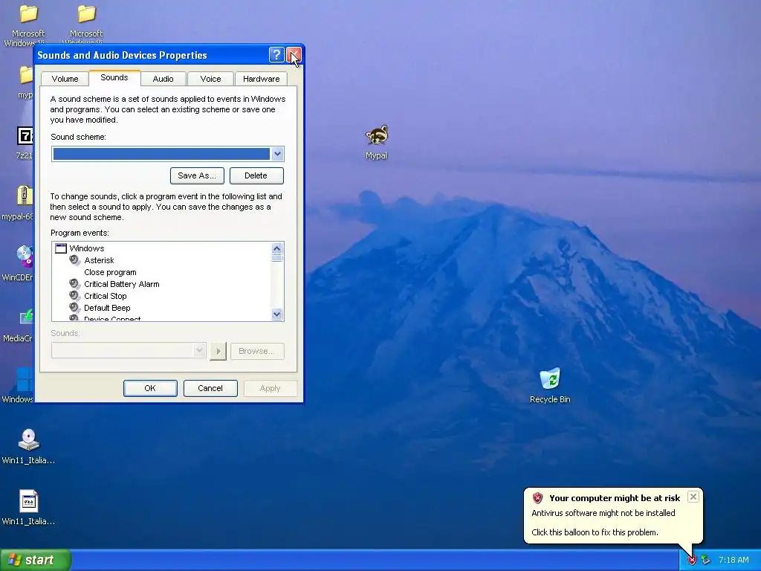Open the Sounds file dropdown arrow
Viewport: 761px width, 571px height.
[x=199, y=350]
